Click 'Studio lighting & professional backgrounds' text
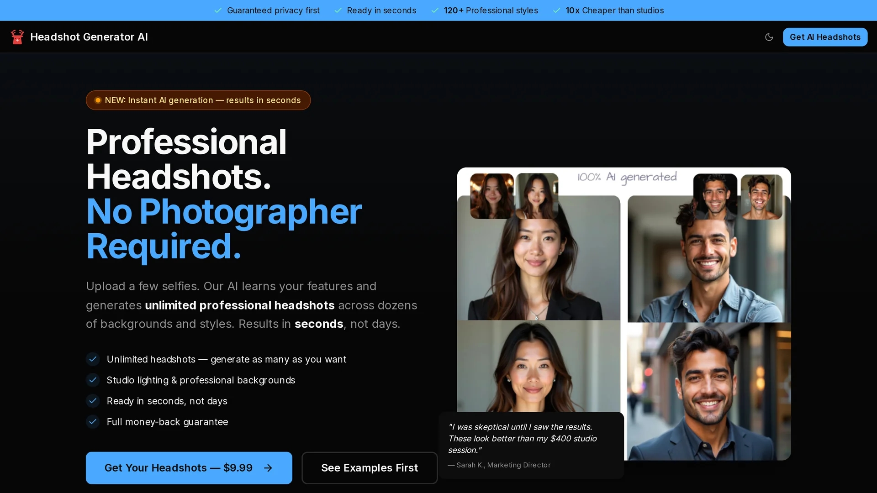Image resolution: width=877 pixels, height=493 pixels. 201,380
